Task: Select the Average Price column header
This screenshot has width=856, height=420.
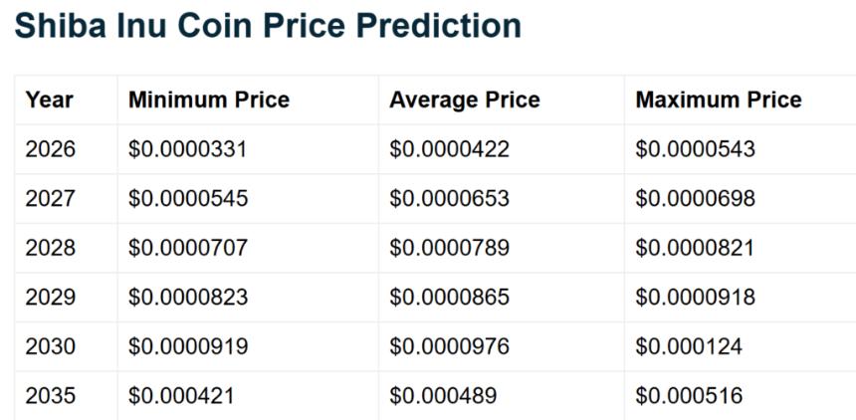Action: 464,100
